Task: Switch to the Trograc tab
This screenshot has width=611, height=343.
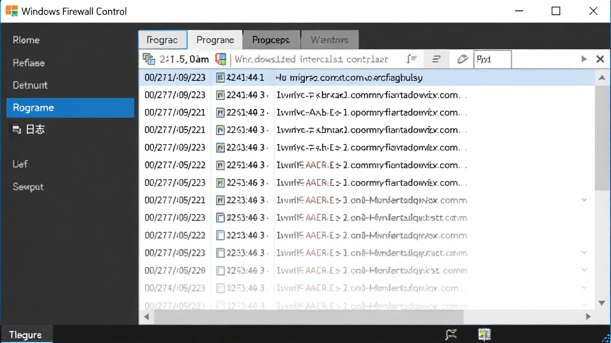Action: [162, 40]
